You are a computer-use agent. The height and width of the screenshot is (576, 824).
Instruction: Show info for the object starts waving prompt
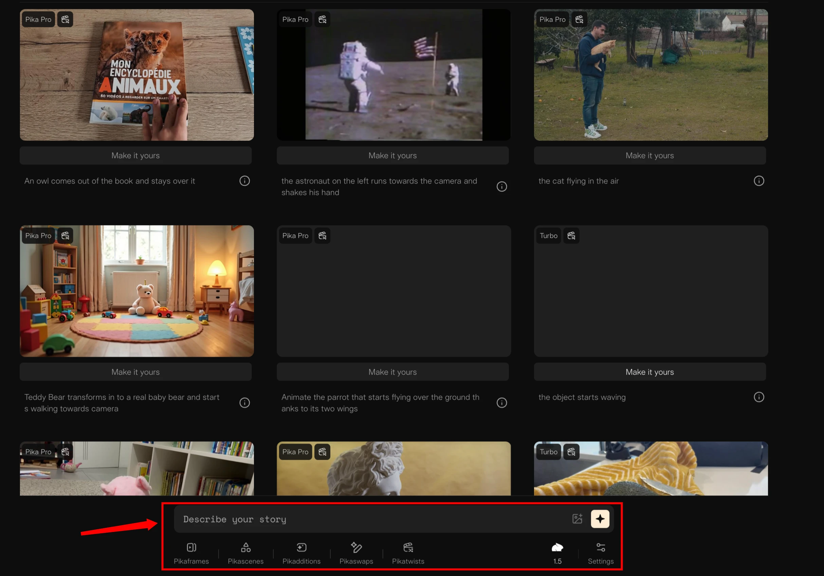(x=759, y=397)
